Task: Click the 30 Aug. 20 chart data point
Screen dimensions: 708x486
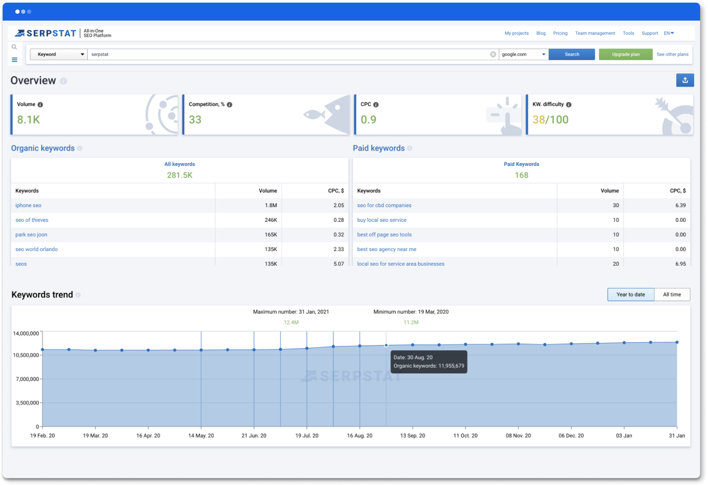Action: coord(386,345)
